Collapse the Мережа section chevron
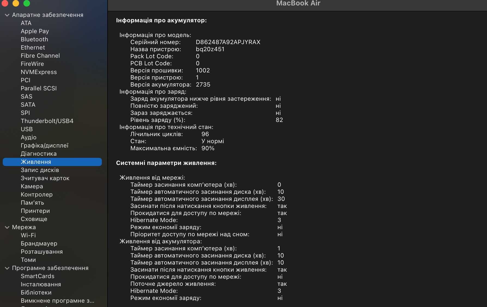The height and width of the screenshot is (307, 487). tap(7, 227)
